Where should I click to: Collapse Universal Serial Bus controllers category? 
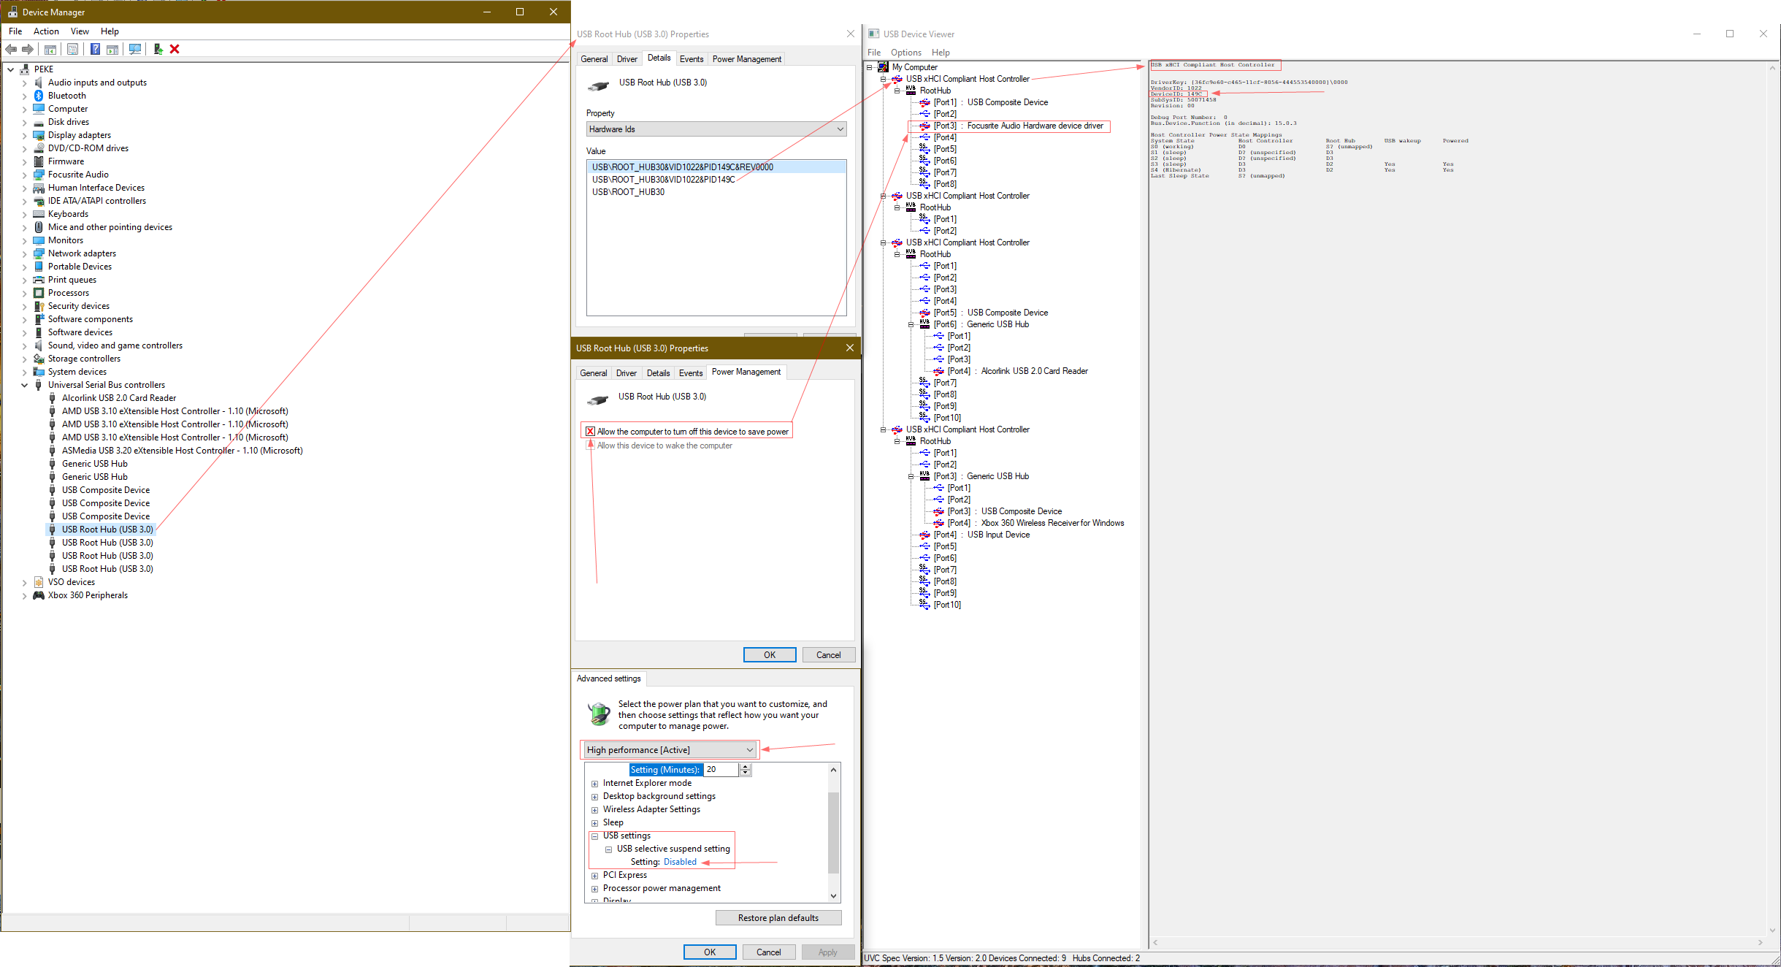pos(24,385)
